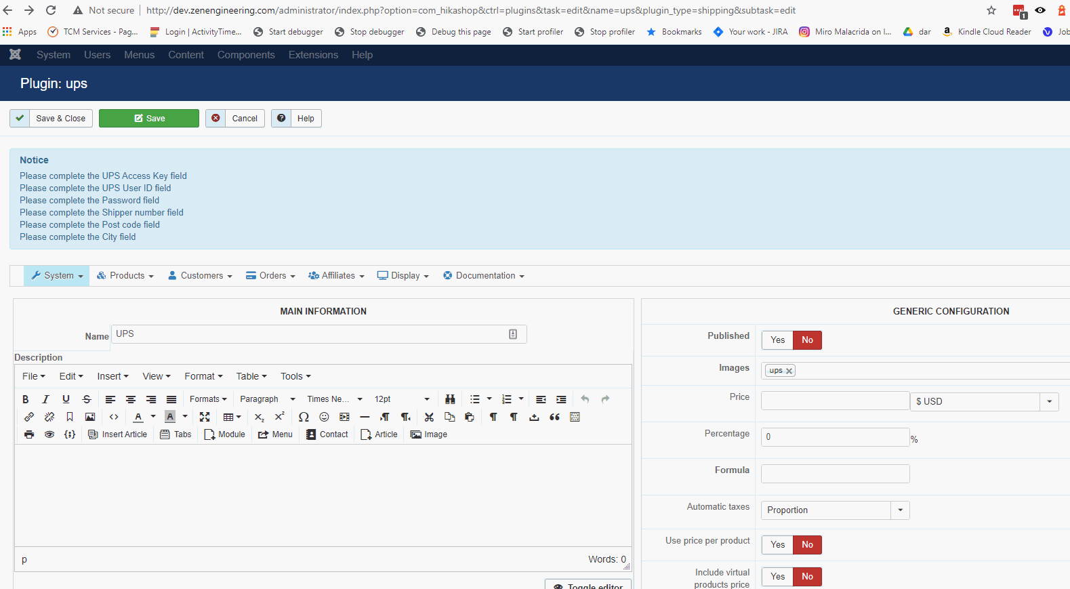1070x589 pixels.
Task: Enable Use price per product (Yes)
Action: click(777, 545)
